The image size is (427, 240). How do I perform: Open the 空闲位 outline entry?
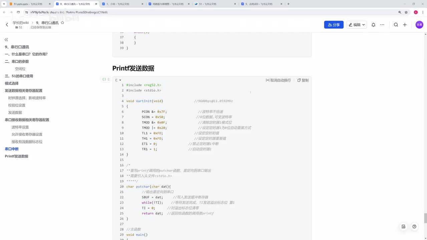point(20,69)
